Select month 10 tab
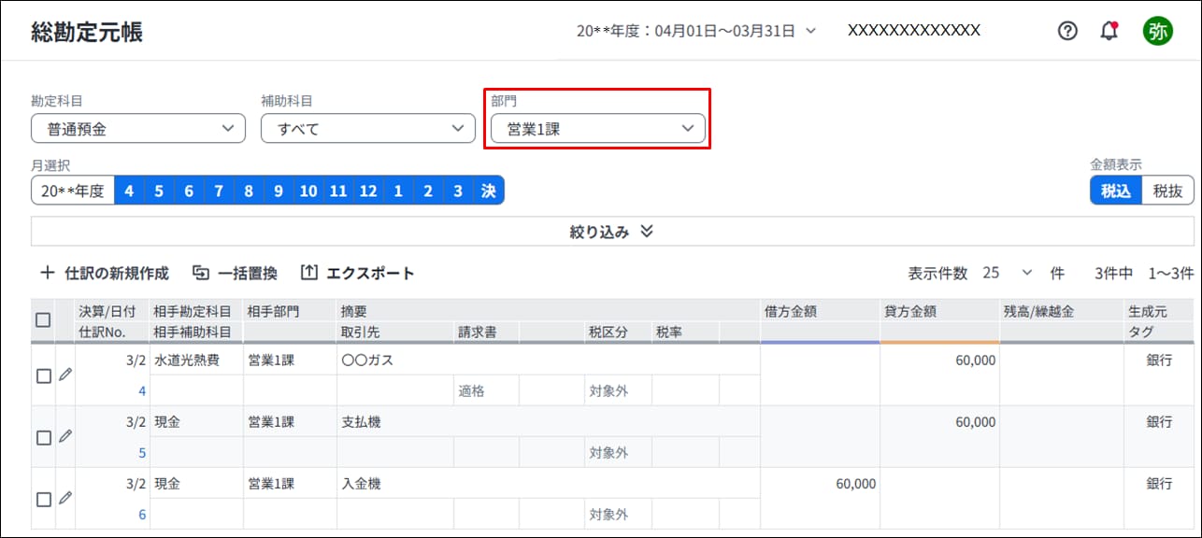The image size is (1202, 538). coord(308,191)
